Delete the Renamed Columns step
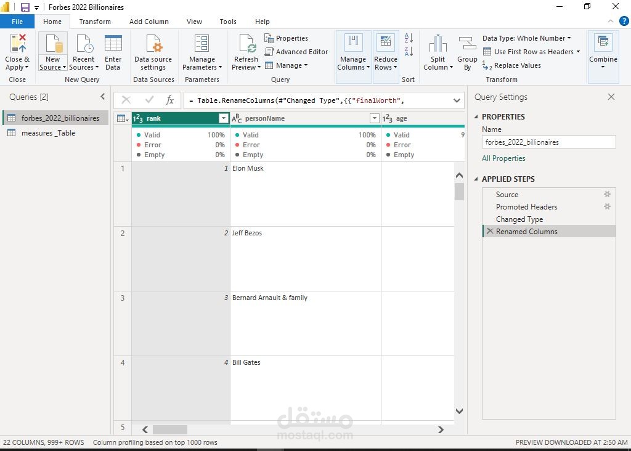The width and height of the screenshot is (631, 451). (490, 231)
